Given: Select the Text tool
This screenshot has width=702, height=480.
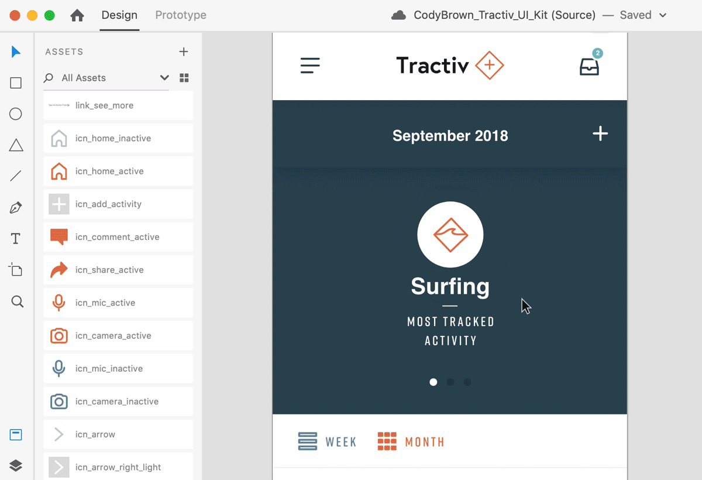Looking at the screenshot, I should pos(16,239).
